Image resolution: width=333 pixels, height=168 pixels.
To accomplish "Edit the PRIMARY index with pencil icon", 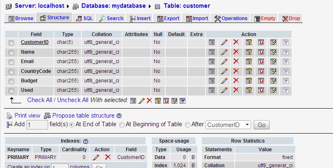I will coord(96,157).
